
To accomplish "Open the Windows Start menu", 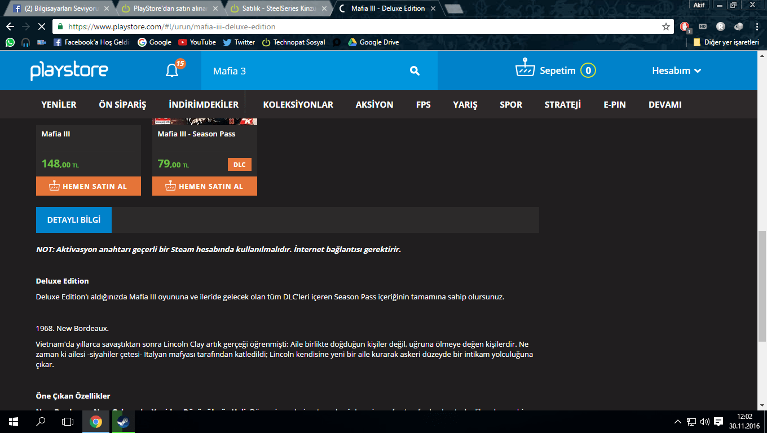I will coord(14,421).
